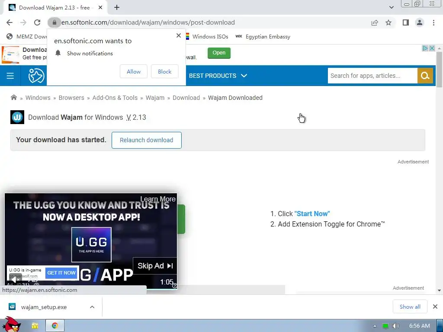Click the orange search magnifier button

coord(425,76)
